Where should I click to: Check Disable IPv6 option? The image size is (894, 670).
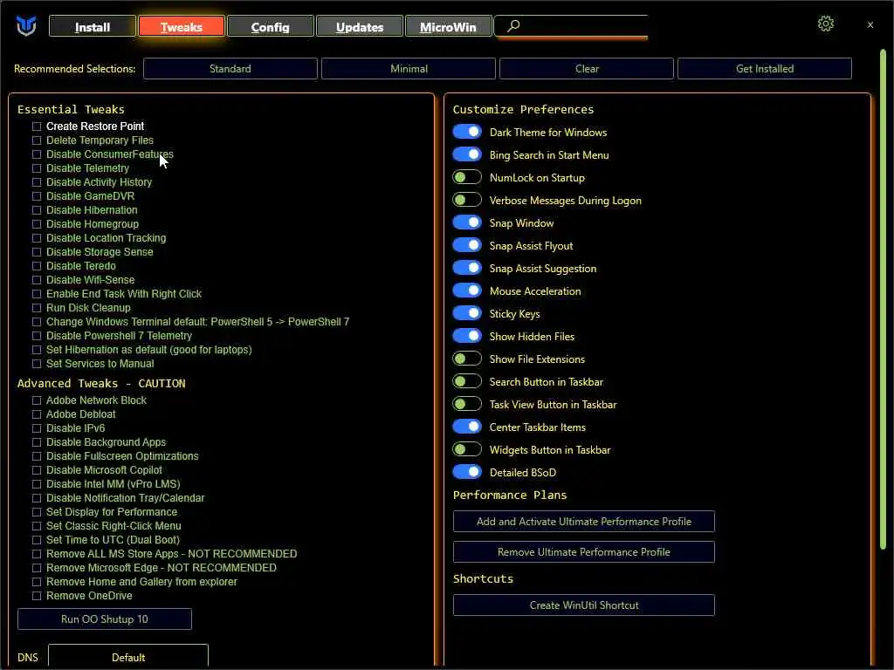pyautogui.click(x=37, y=428)
